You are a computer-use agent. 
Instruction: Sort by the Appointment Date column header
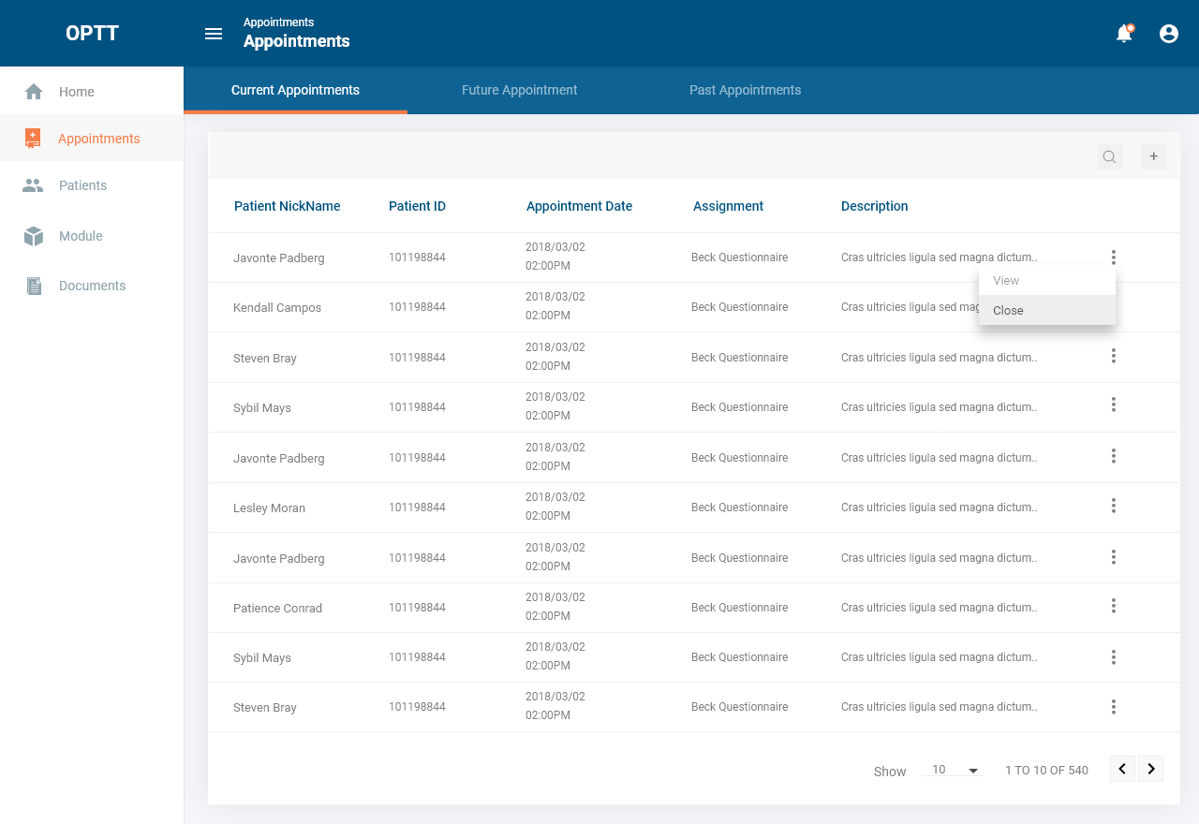579,206
